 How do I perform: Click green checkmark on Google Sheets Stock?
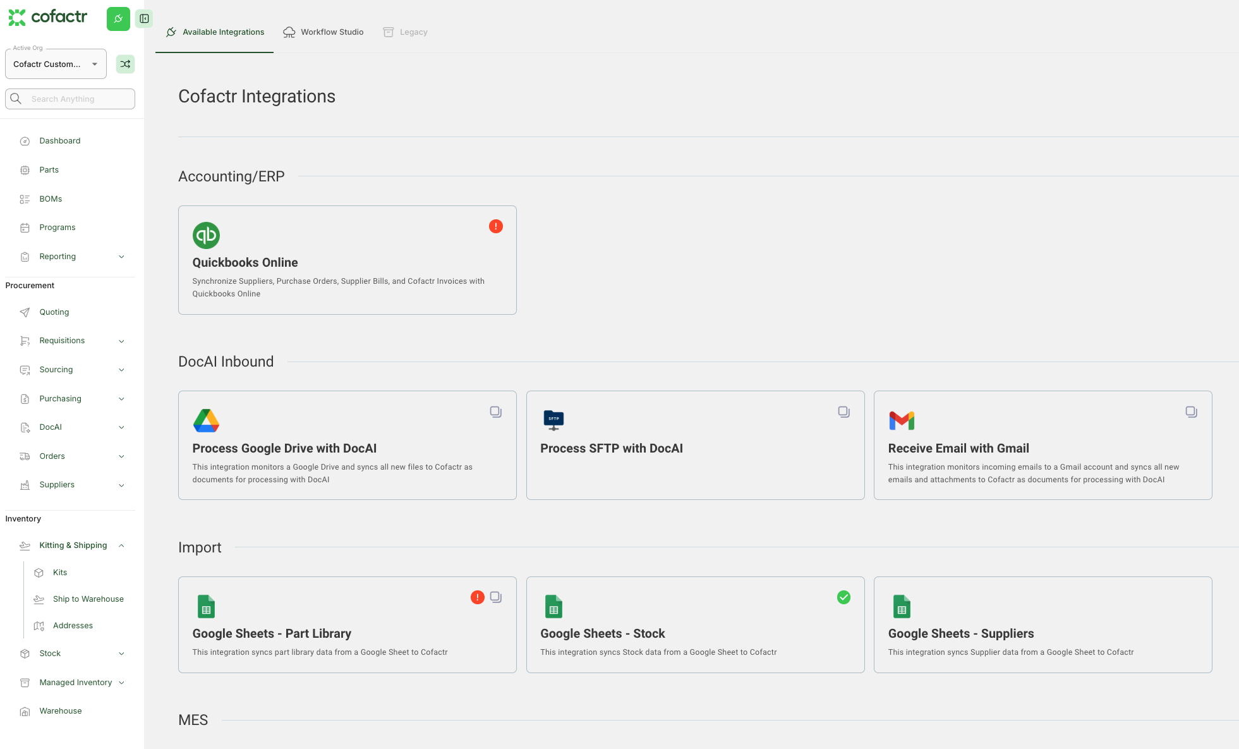[x=843, y=597]
